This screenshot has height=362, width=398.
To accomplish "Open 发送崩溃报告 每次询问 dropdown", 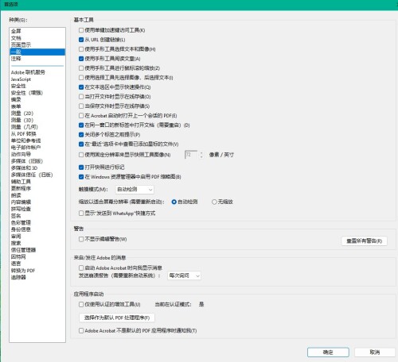I will (184, 275).
